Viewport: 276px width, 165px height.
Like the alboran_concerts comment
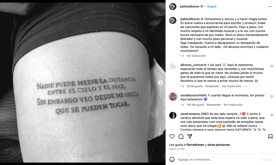272,66
